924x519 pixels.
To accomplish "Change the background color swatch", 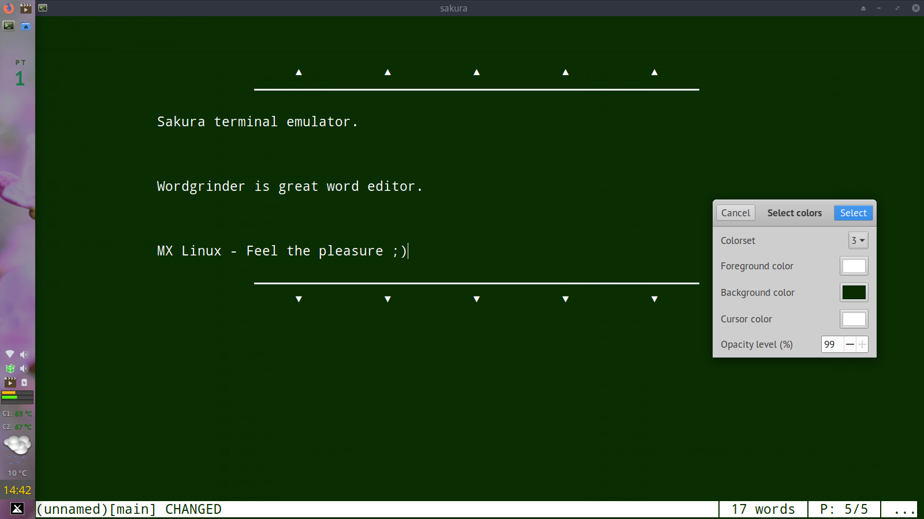I will (x=854, y=292).
